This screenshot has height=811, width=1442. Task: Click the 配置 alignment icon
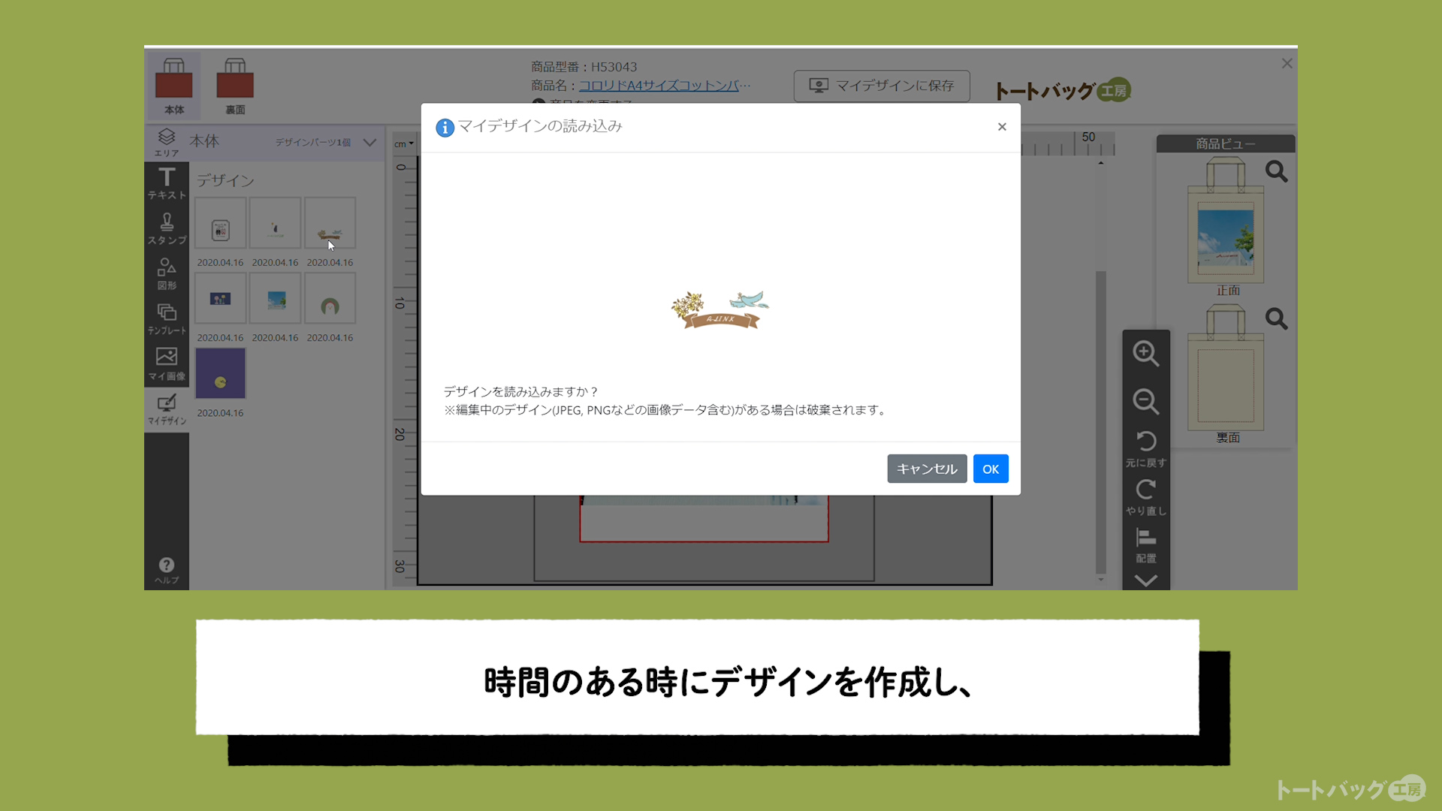[x=1146, y=545]
